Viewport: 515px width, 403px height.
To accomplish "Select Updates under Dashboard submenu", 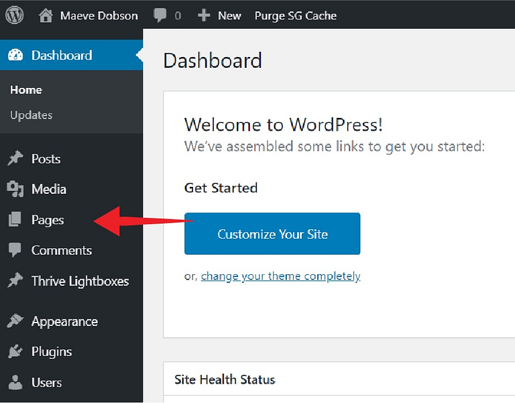I will (x=32, y=115).
